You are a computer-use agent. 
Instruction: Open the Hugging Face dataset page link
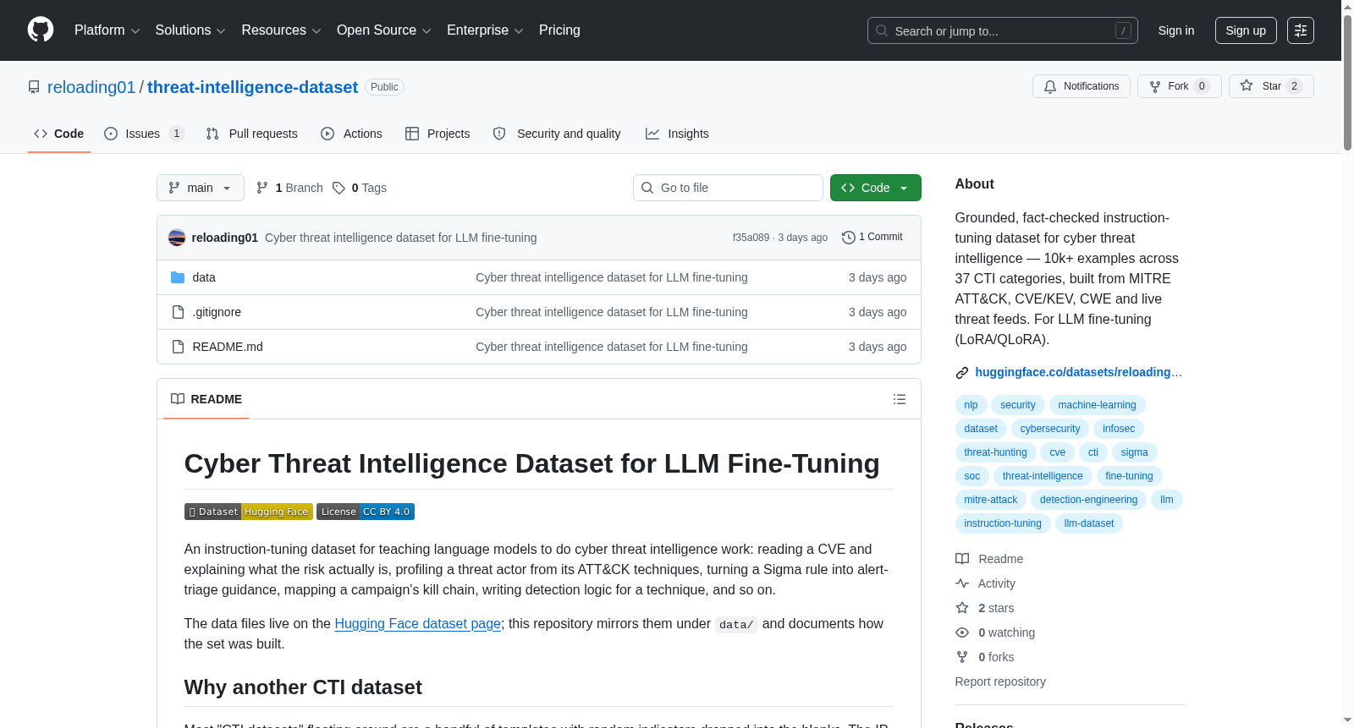pyautogui.click(x=417, y=623)
